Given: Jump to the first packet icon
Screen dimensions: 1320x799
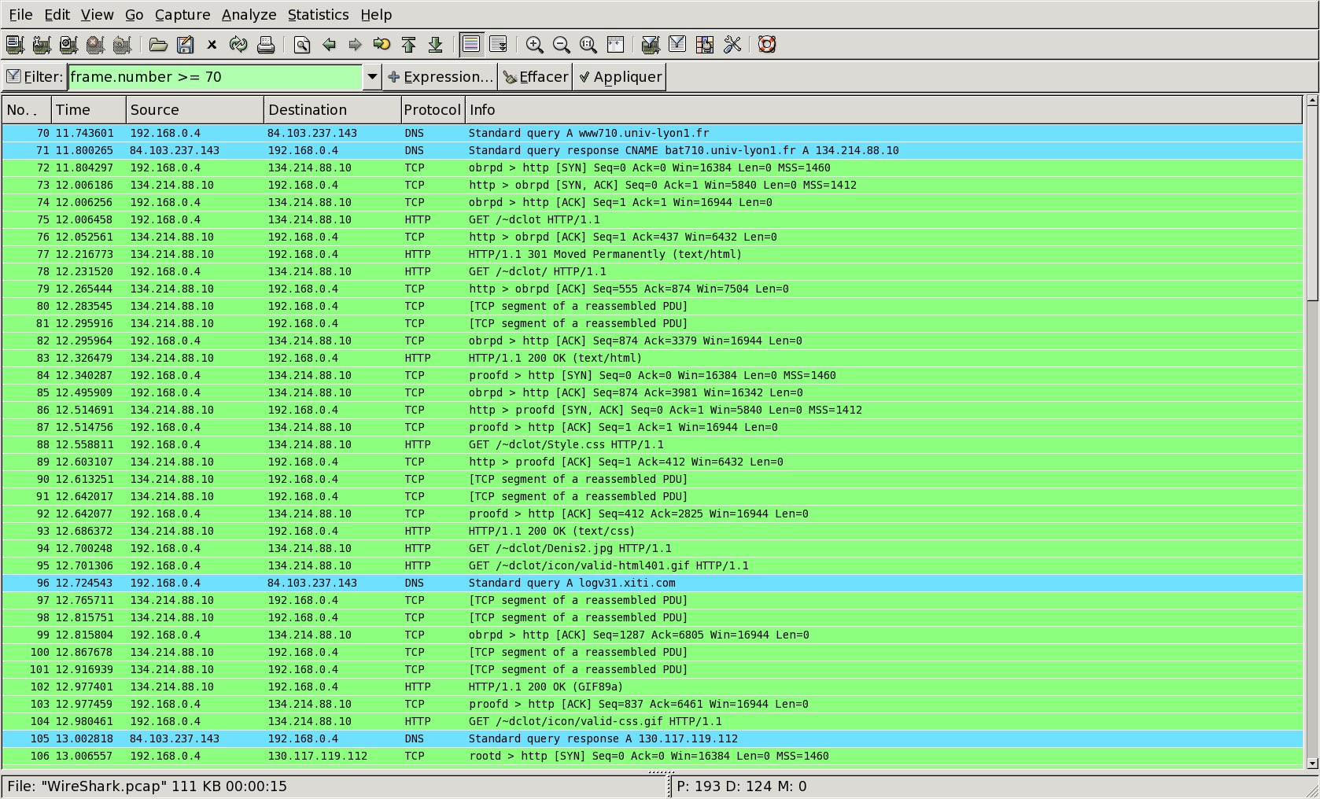Looking at the screenshot, I should (x=408, y=45).
